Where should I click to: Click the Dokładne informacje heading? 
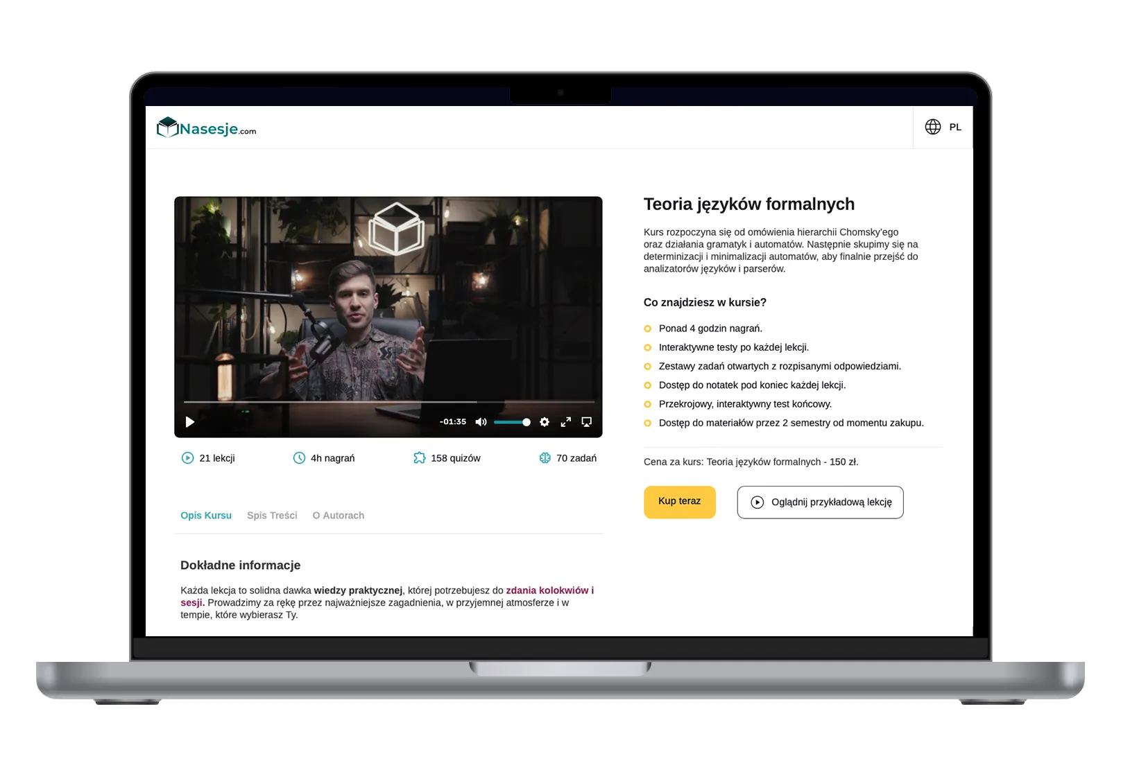(x=241, y=566)
